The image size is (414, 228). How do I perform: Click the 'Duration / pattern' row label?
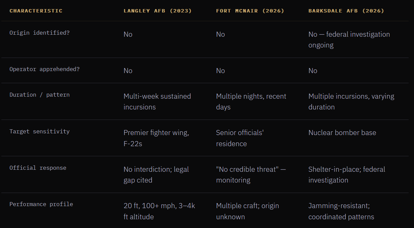tap(40, 95)
